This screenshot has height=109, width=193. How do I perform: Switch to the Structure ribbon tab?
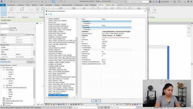pyautogui.click(x=21, y=5)
